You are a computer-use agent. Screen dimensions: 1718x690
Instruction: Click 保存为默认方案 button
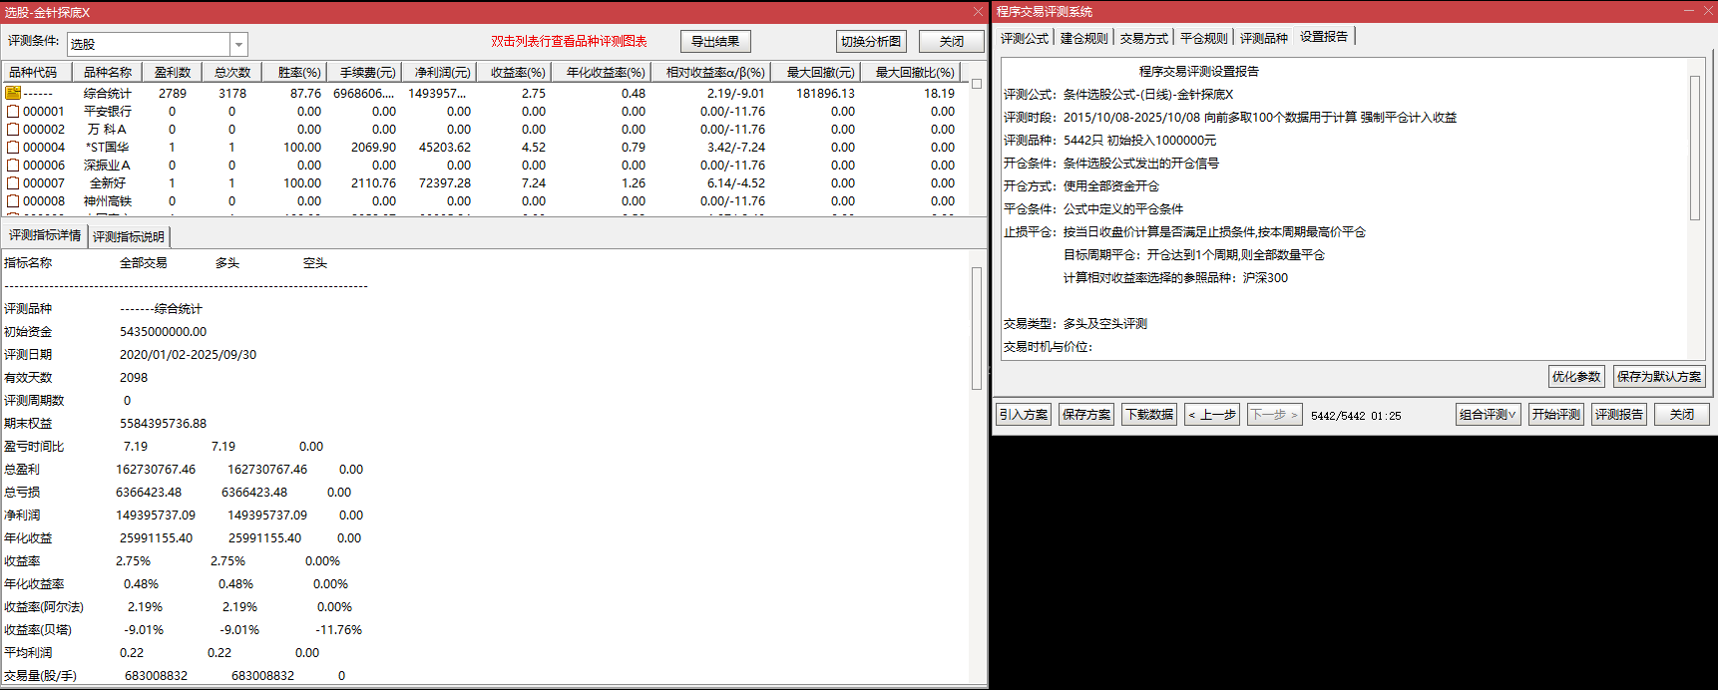[1659, 377]
